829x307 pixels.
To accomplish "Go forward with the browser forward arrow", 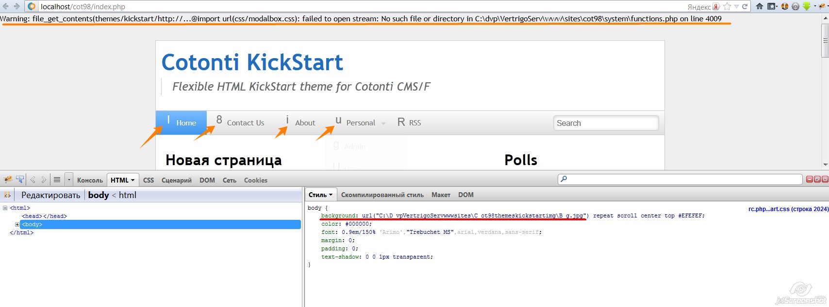I will click(x=17, y=6).
